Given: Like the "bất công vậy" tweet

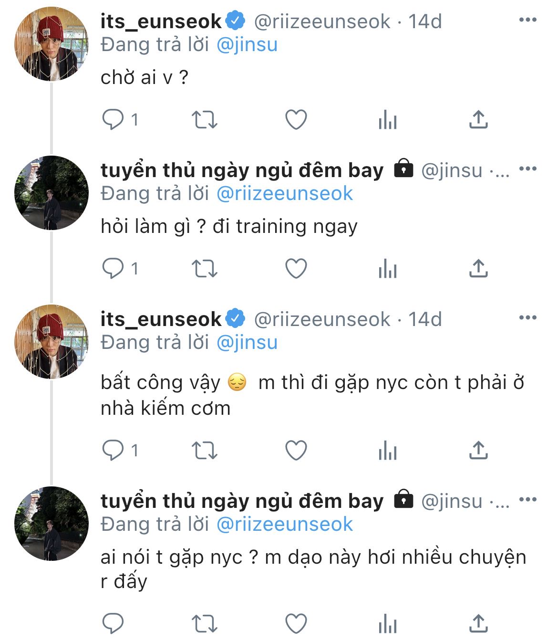Looking at the screenshot, I should [296, 450].
